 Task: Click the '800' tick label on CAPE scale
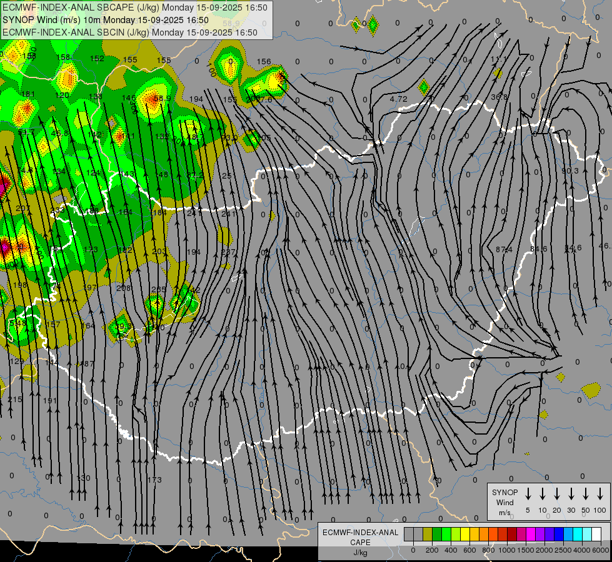pyautogui.click(x=488, y=550)
